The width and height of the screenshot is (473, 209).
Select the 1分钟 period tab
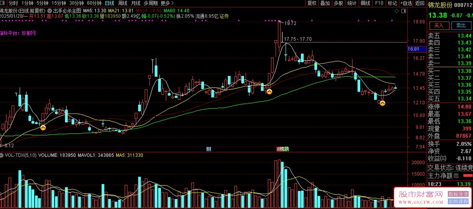pos(28,3)
